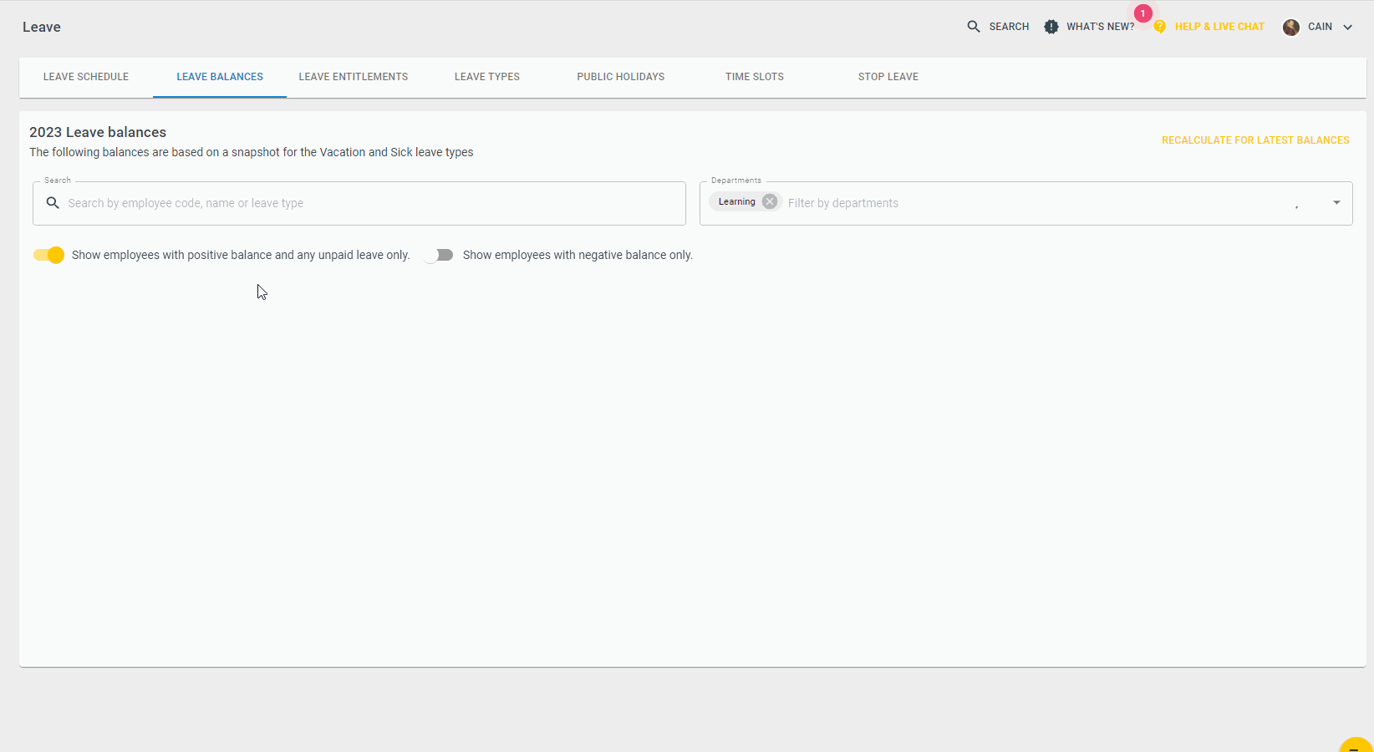Viewport: 1374px width, 752px height.
Task: Switch to the Leave Schedule tab
Action: pyautogui.click(x=86, y=77)
